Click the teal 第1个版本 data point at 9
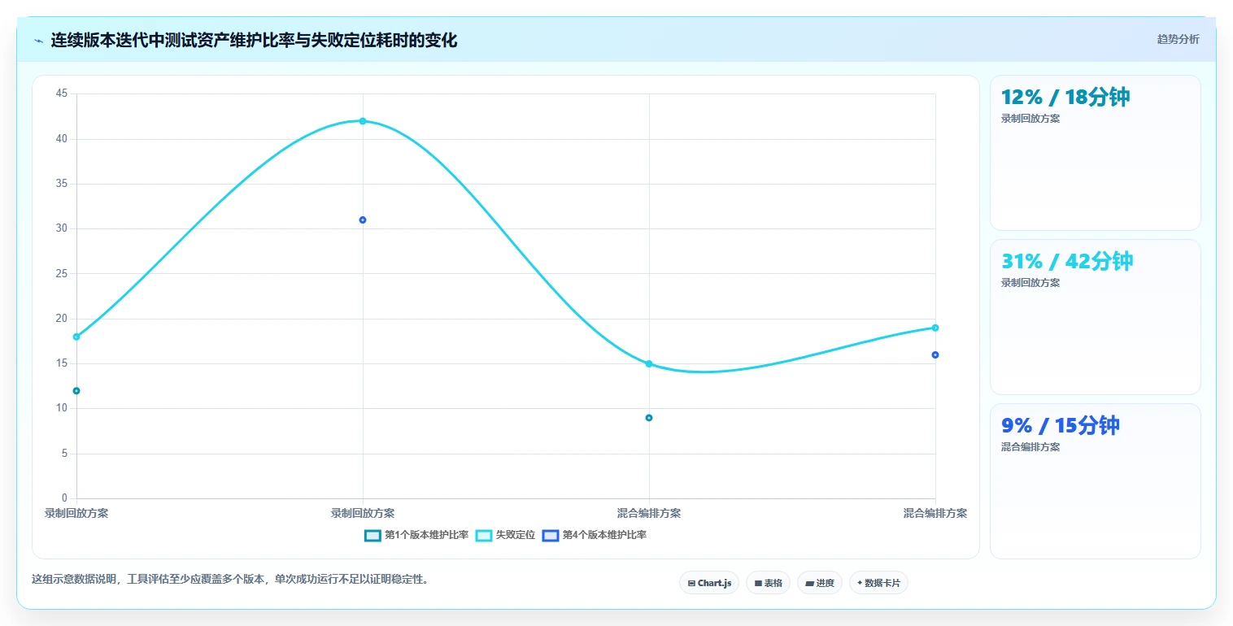The width and height of the screenshot is (1233, 626). [649, 418]
